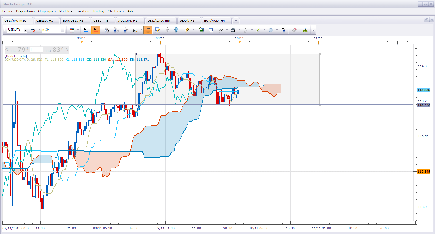
Task: Click the chart type icon
Action: 72,30
